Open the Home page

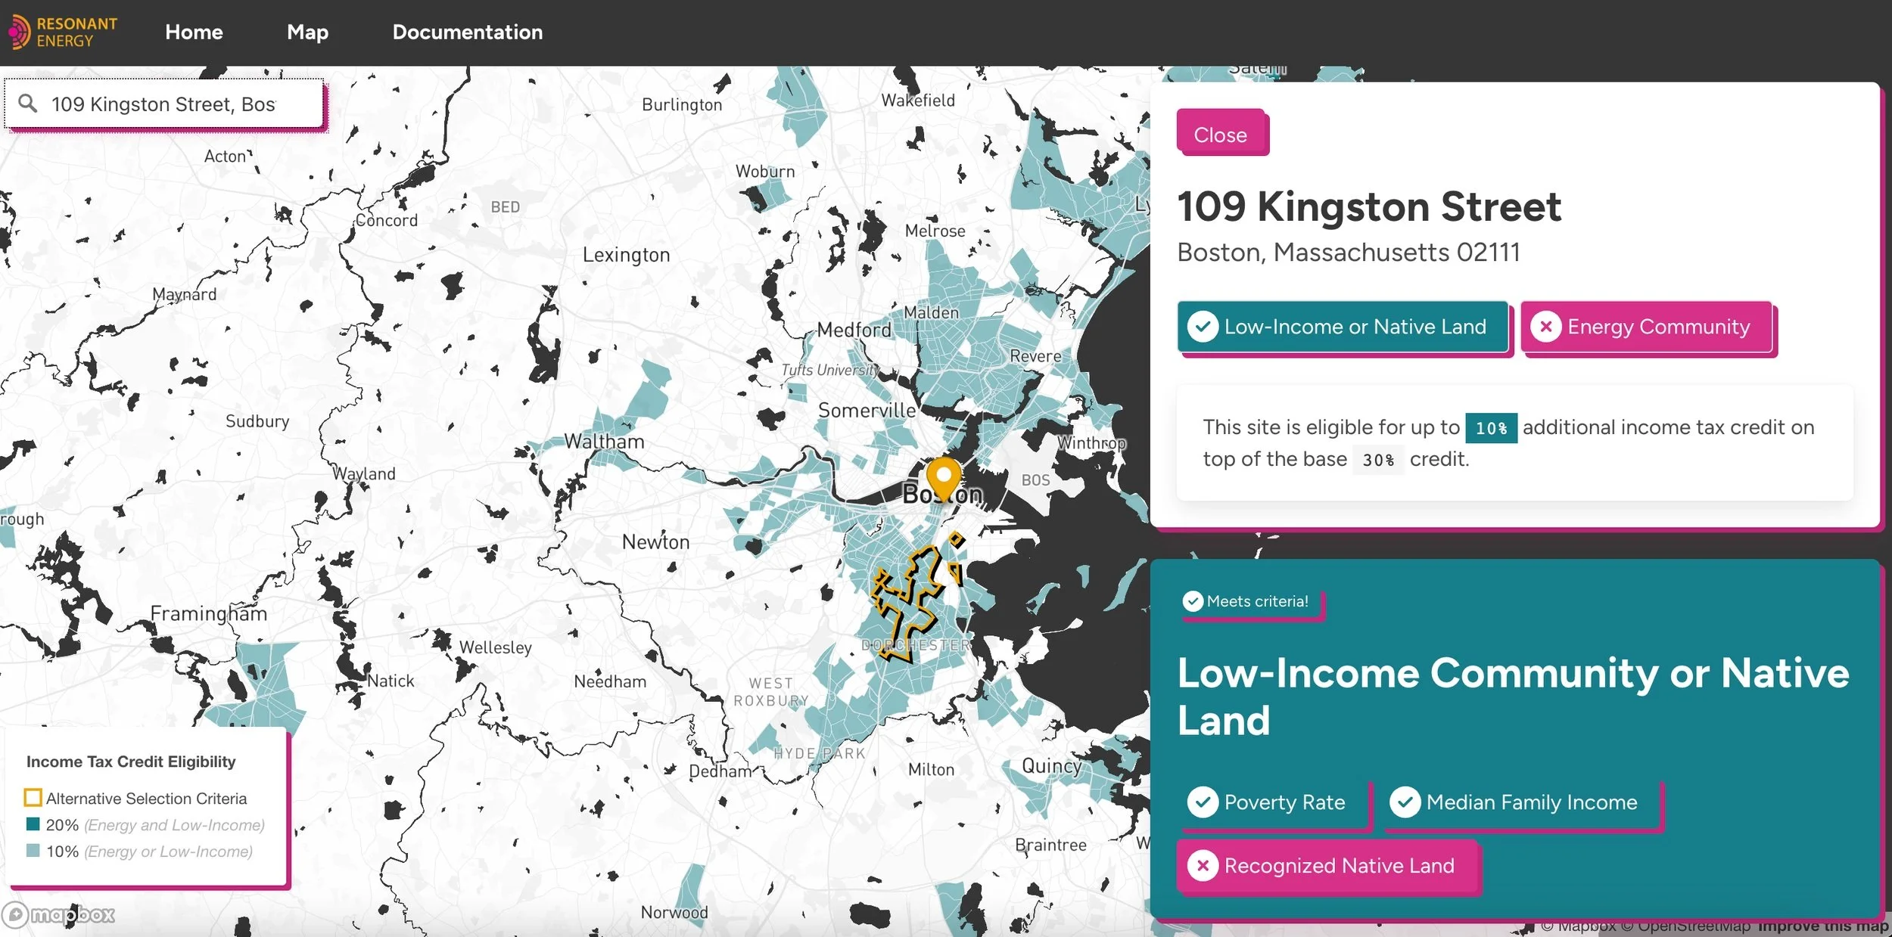194,32
